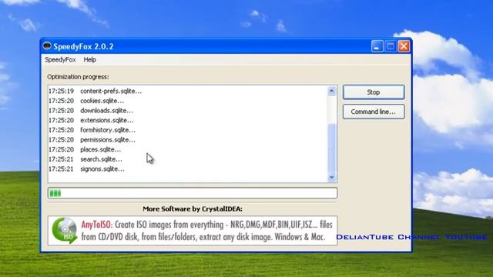This screenshot has width=493, height=277.
Task: Select the extensions.sqlite log row
Action: click(188, 120)
